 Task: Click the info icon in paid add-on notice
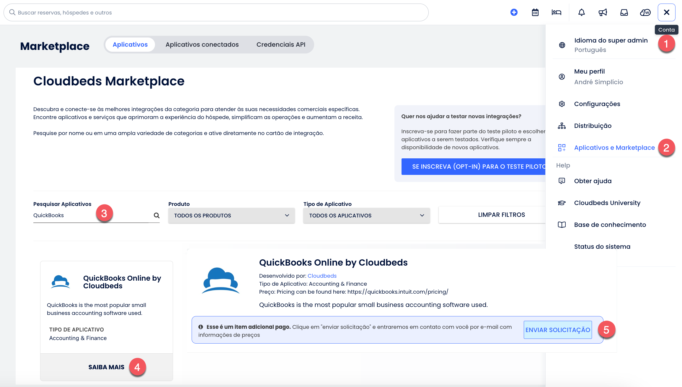coord(201,327)
